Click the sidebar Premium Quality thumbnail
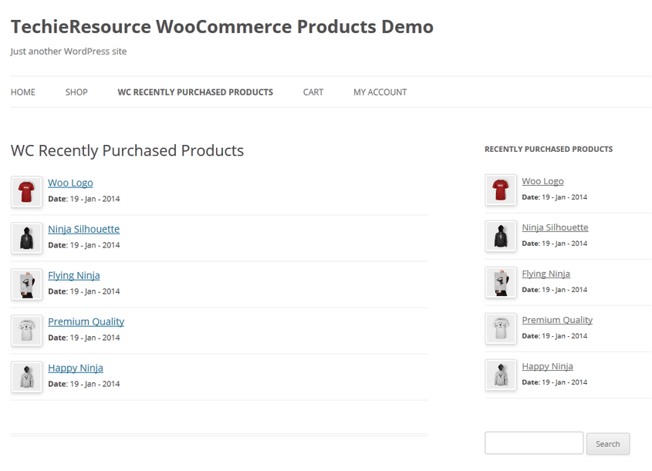The height and width of the screenshot is (471, 652). [501, 328]
